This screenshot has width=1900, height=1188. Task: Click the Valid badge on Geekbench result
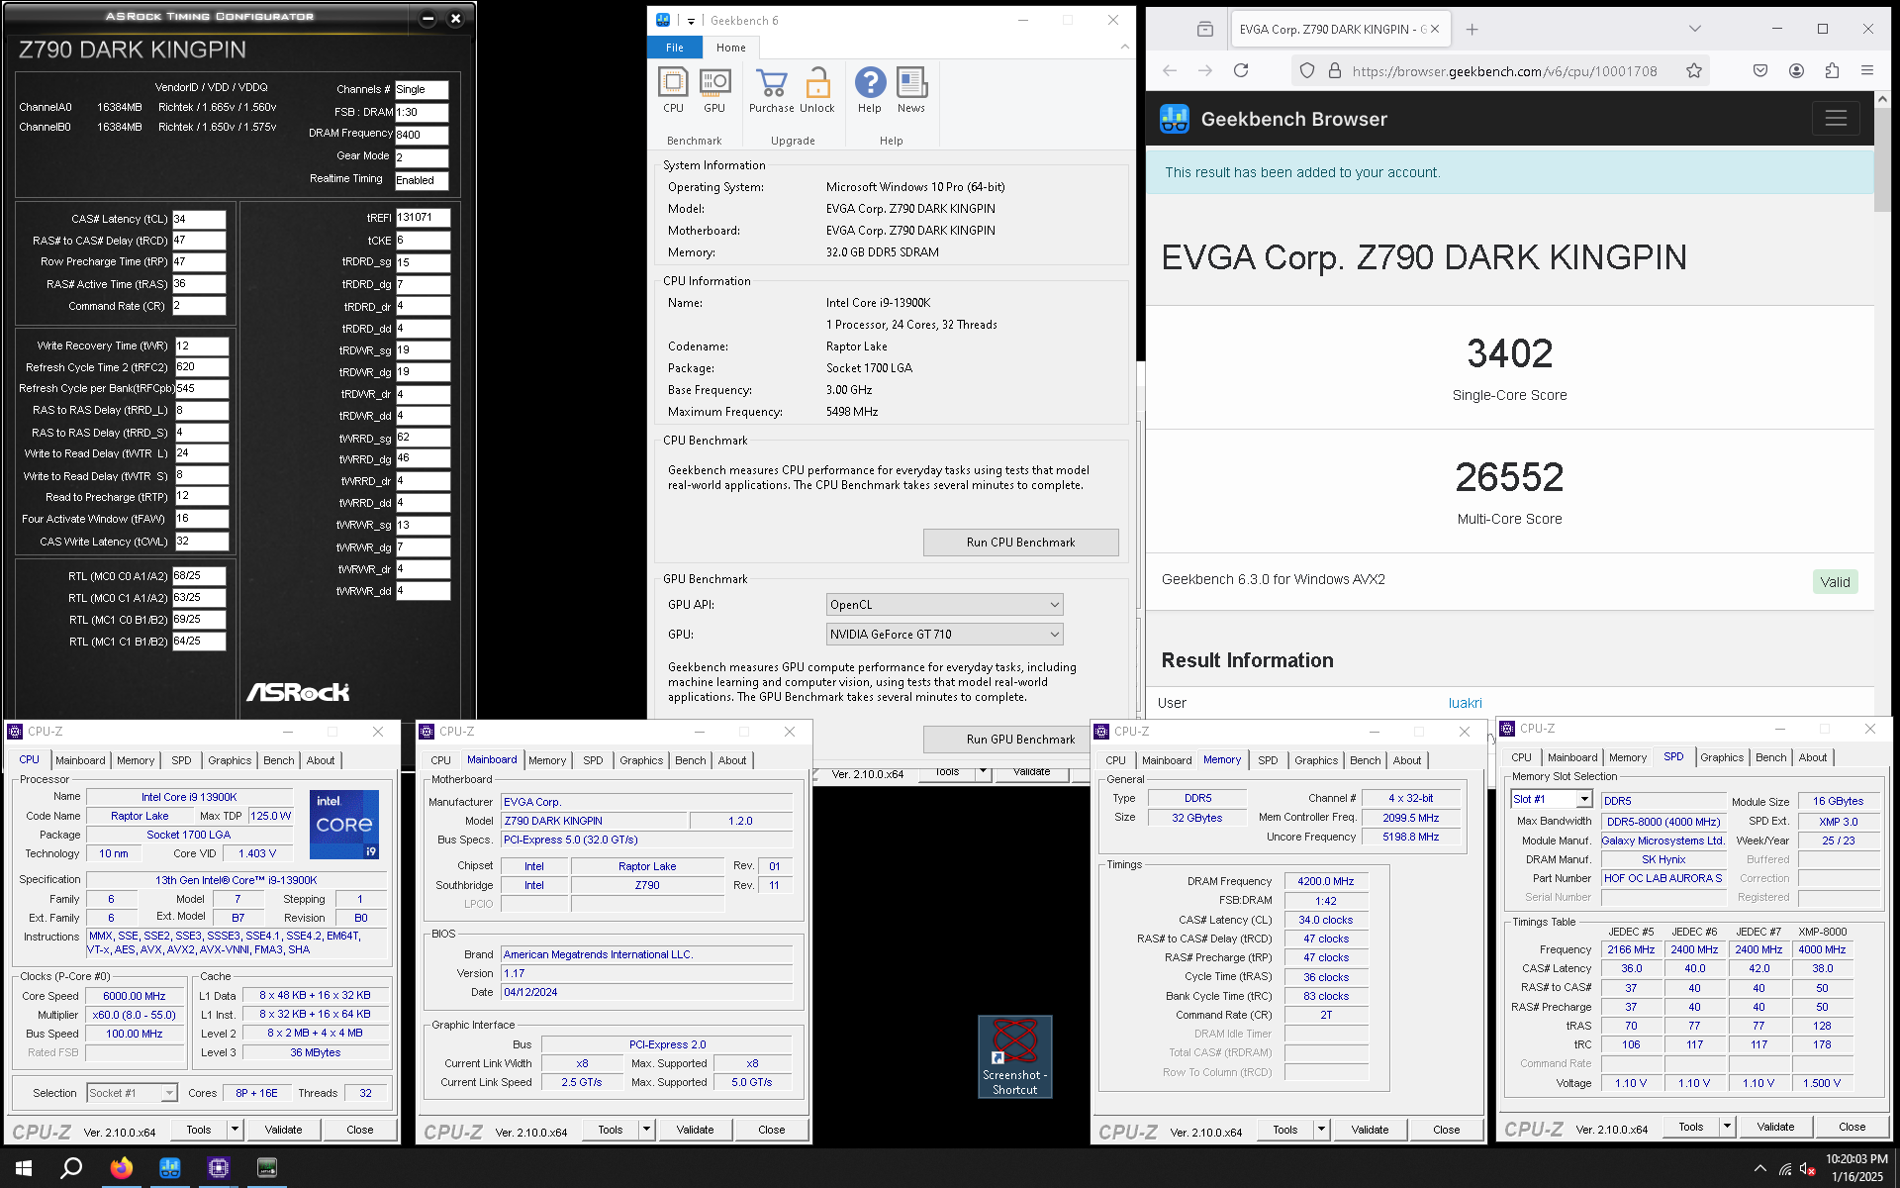[1835, 582]
